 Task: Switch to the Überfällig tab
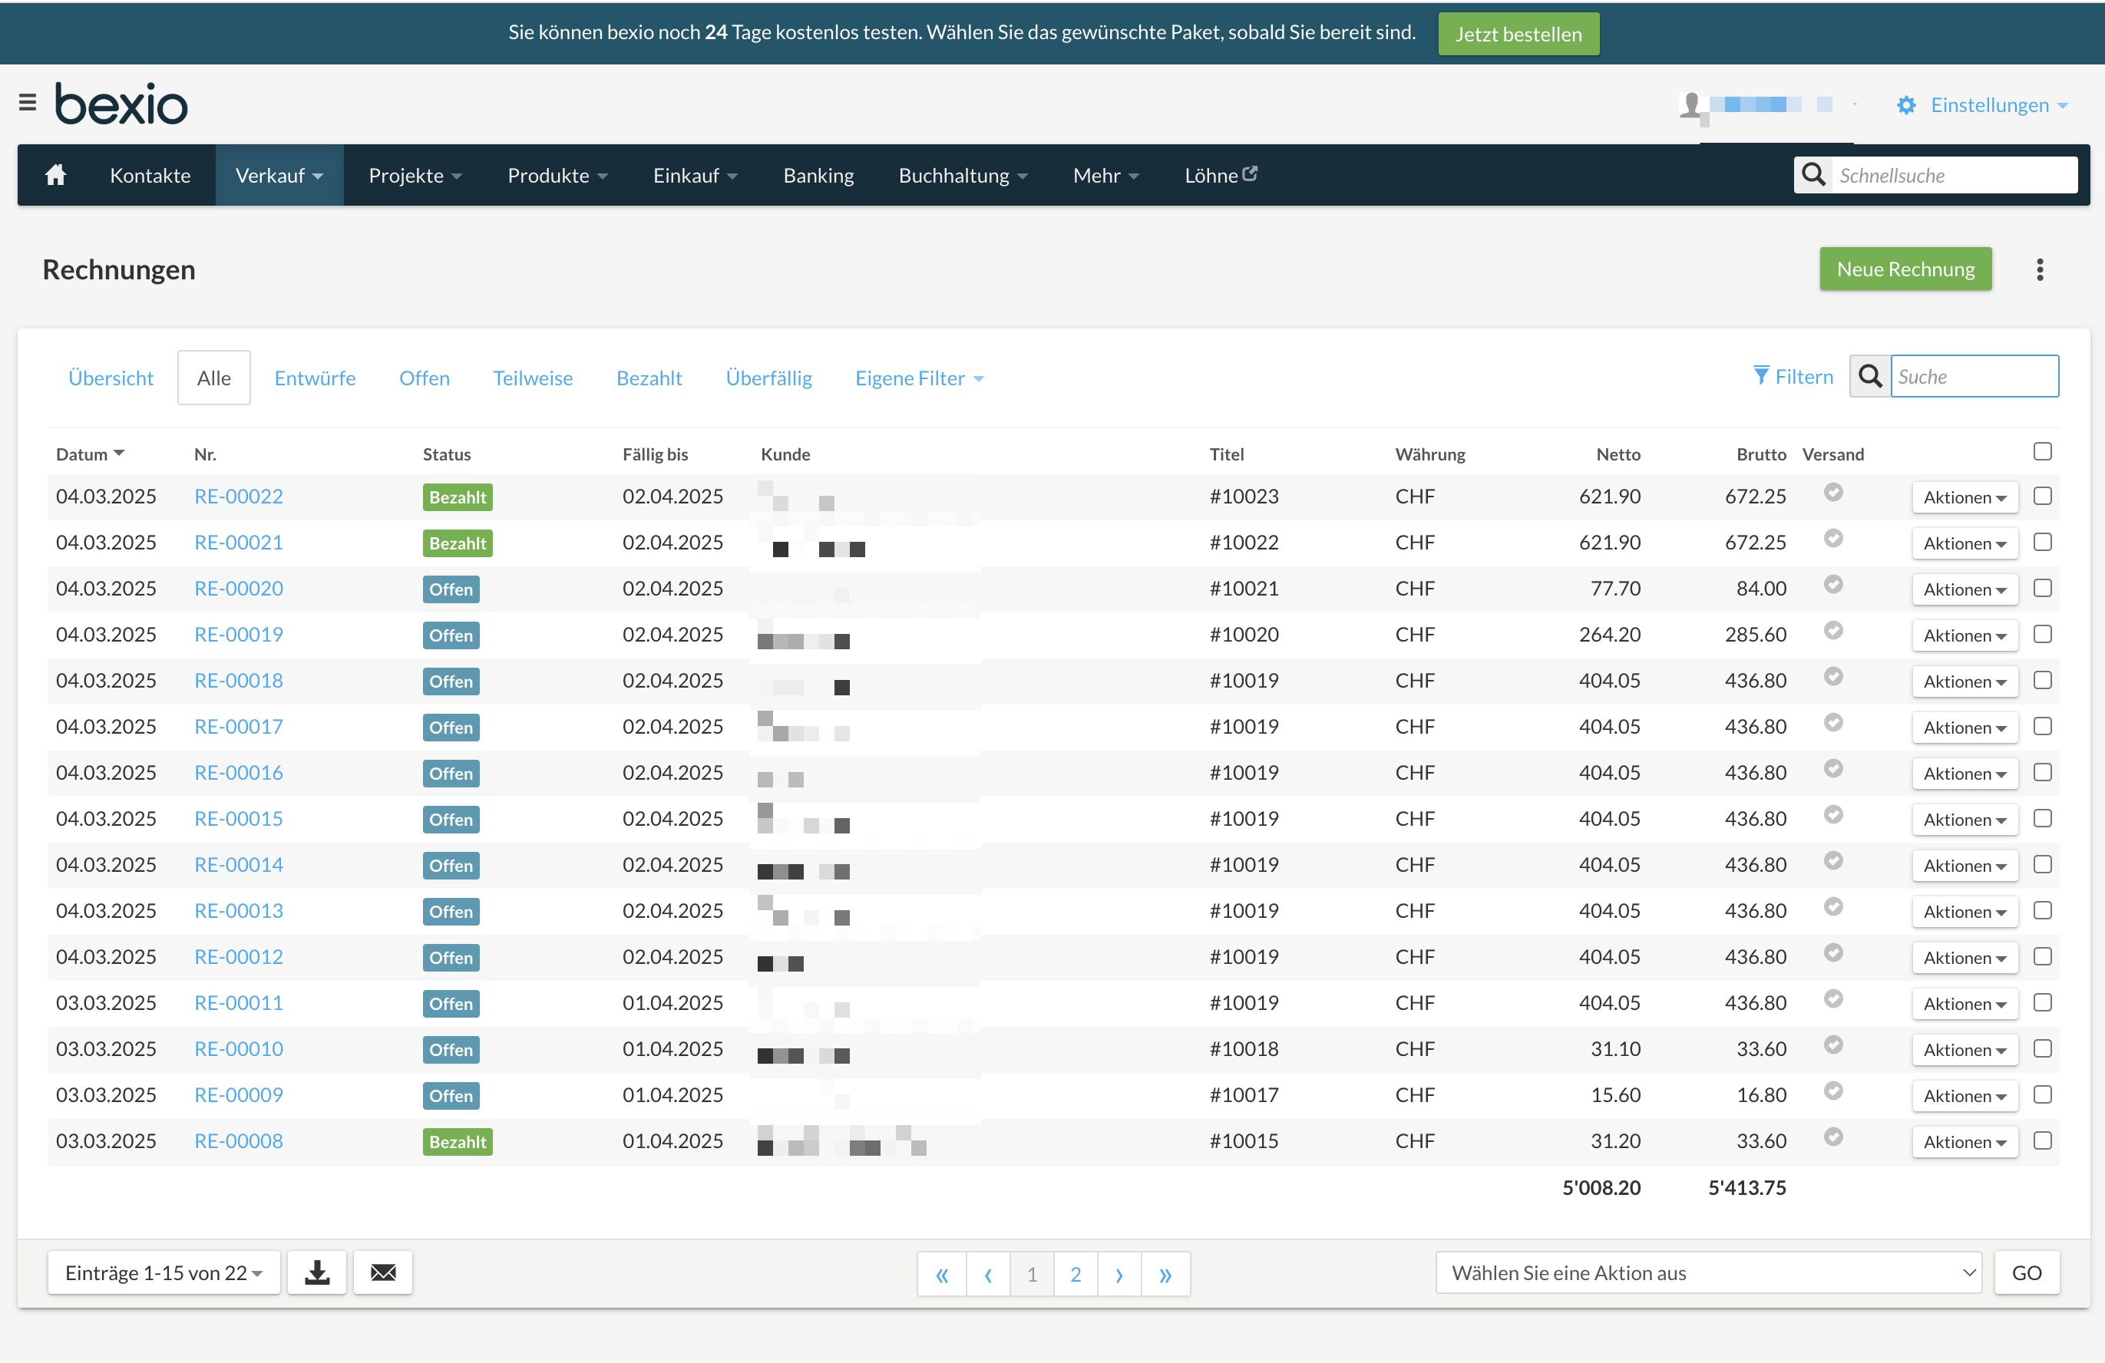768,378
